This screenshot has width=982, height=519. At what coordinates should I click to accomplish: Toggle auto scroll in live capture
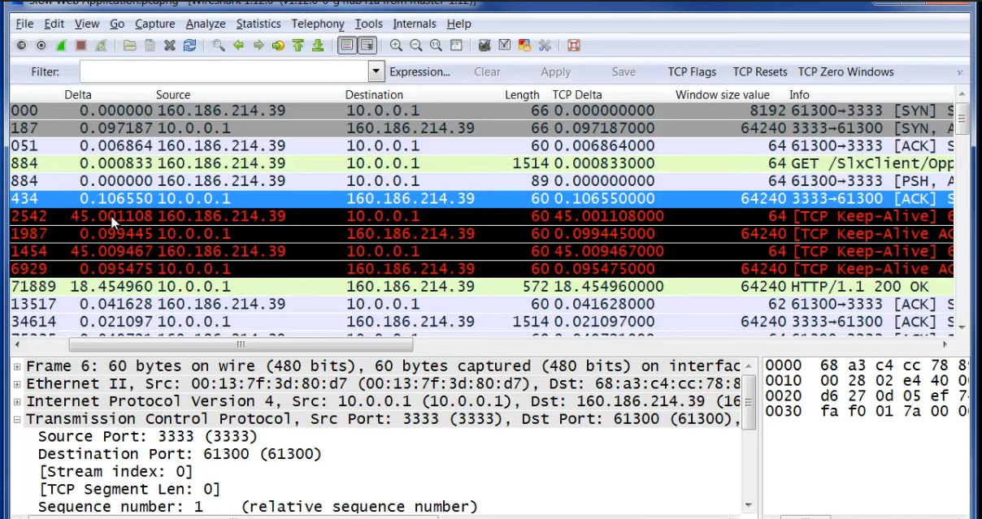pyautogui.click(x=367, y=45)
